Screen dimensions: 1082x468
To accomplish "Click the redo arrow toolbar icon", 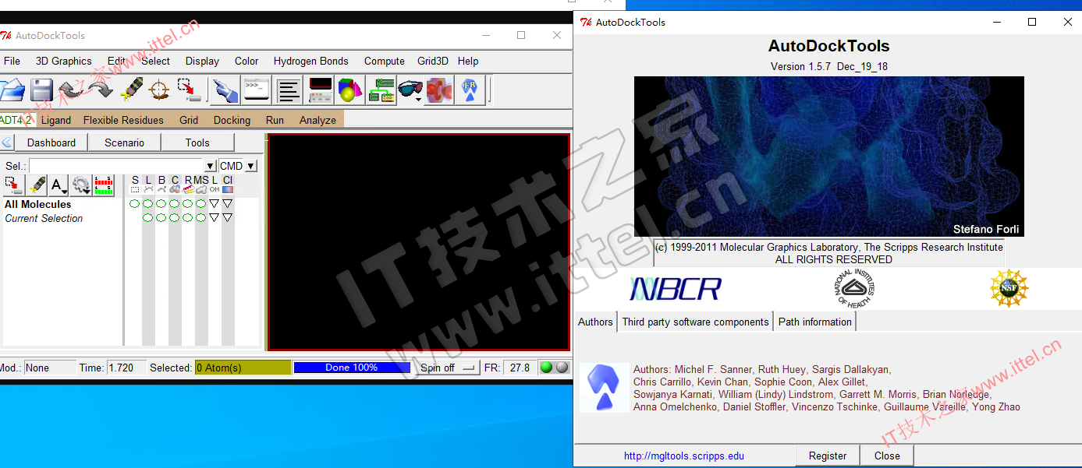I will point(101,90).
